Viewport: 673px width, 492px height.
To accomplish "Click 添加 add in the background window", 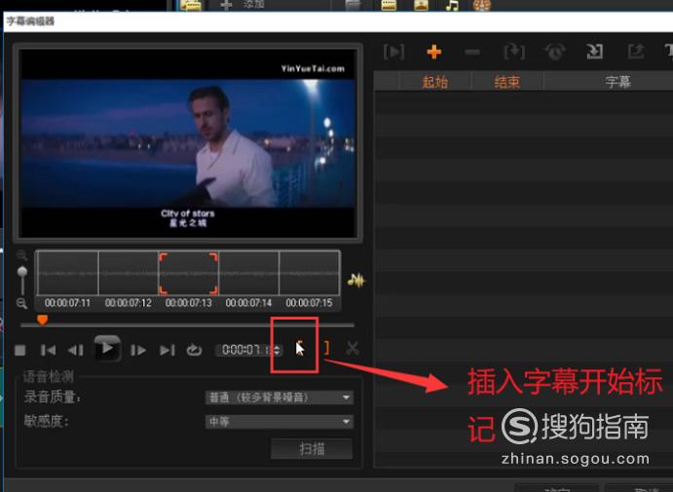I will pos(253,5).
